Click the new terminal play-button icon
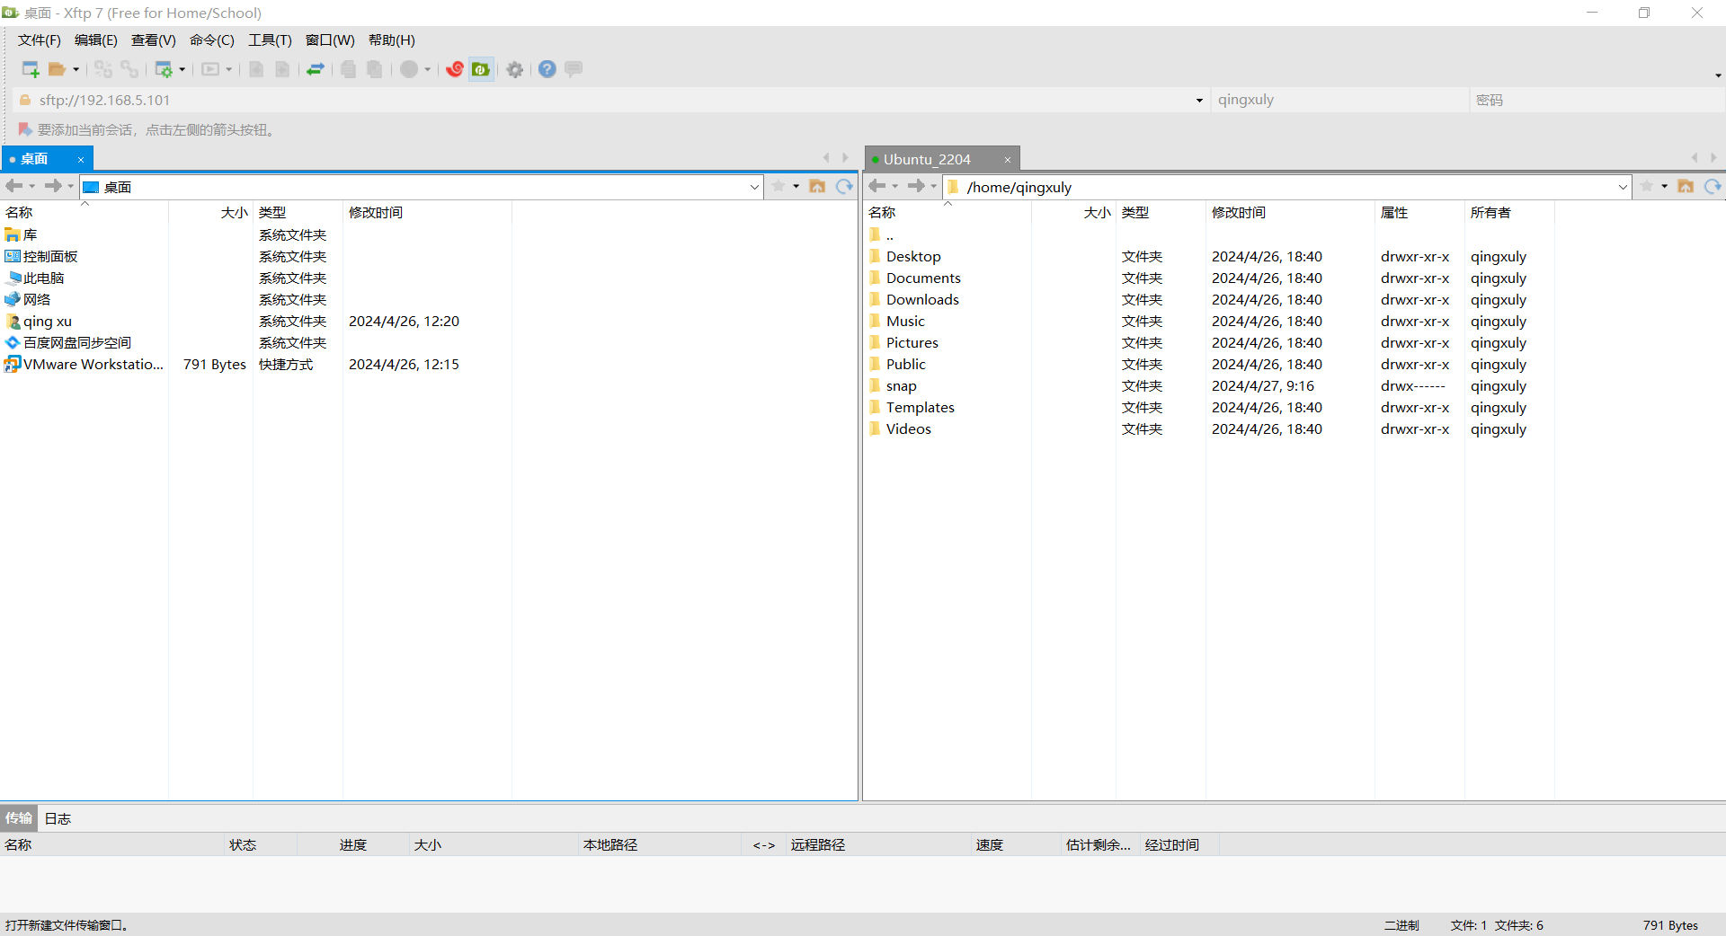The width and height of the screenshot is (1726, 936). coord(210,69)
